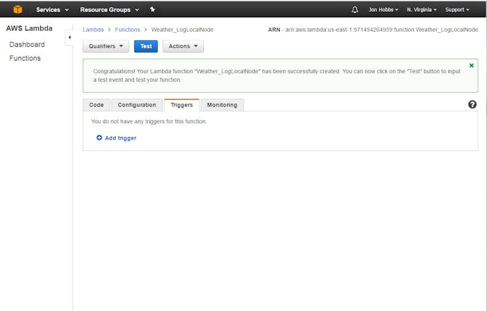Click the 'You do not have any triggers' text
Screen dimensions: 487x311
pos(149,121)
